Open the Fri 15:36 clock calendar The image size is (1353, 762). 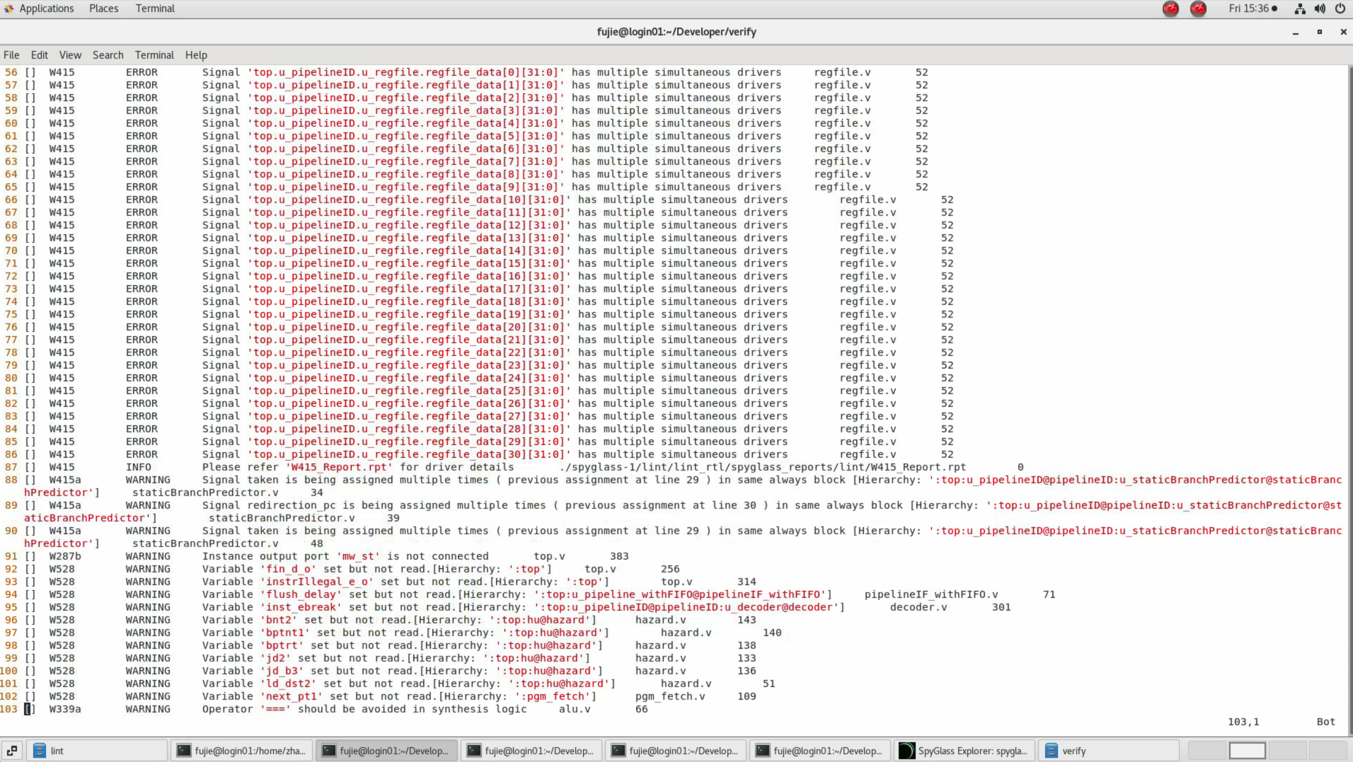pos(1253,8)
